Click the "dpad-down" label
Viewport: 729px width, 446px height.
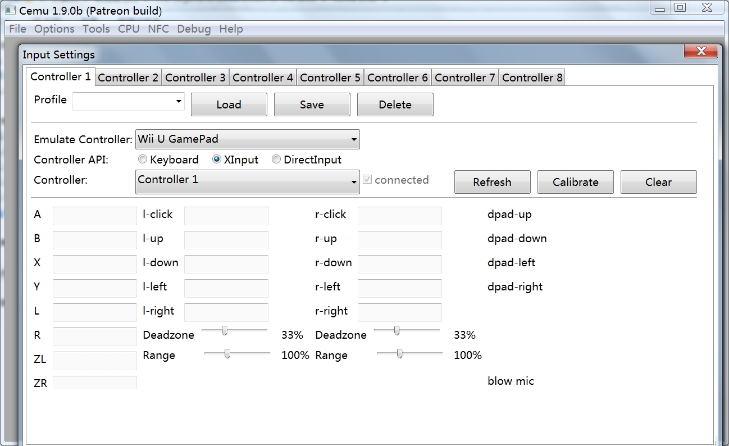517,238
